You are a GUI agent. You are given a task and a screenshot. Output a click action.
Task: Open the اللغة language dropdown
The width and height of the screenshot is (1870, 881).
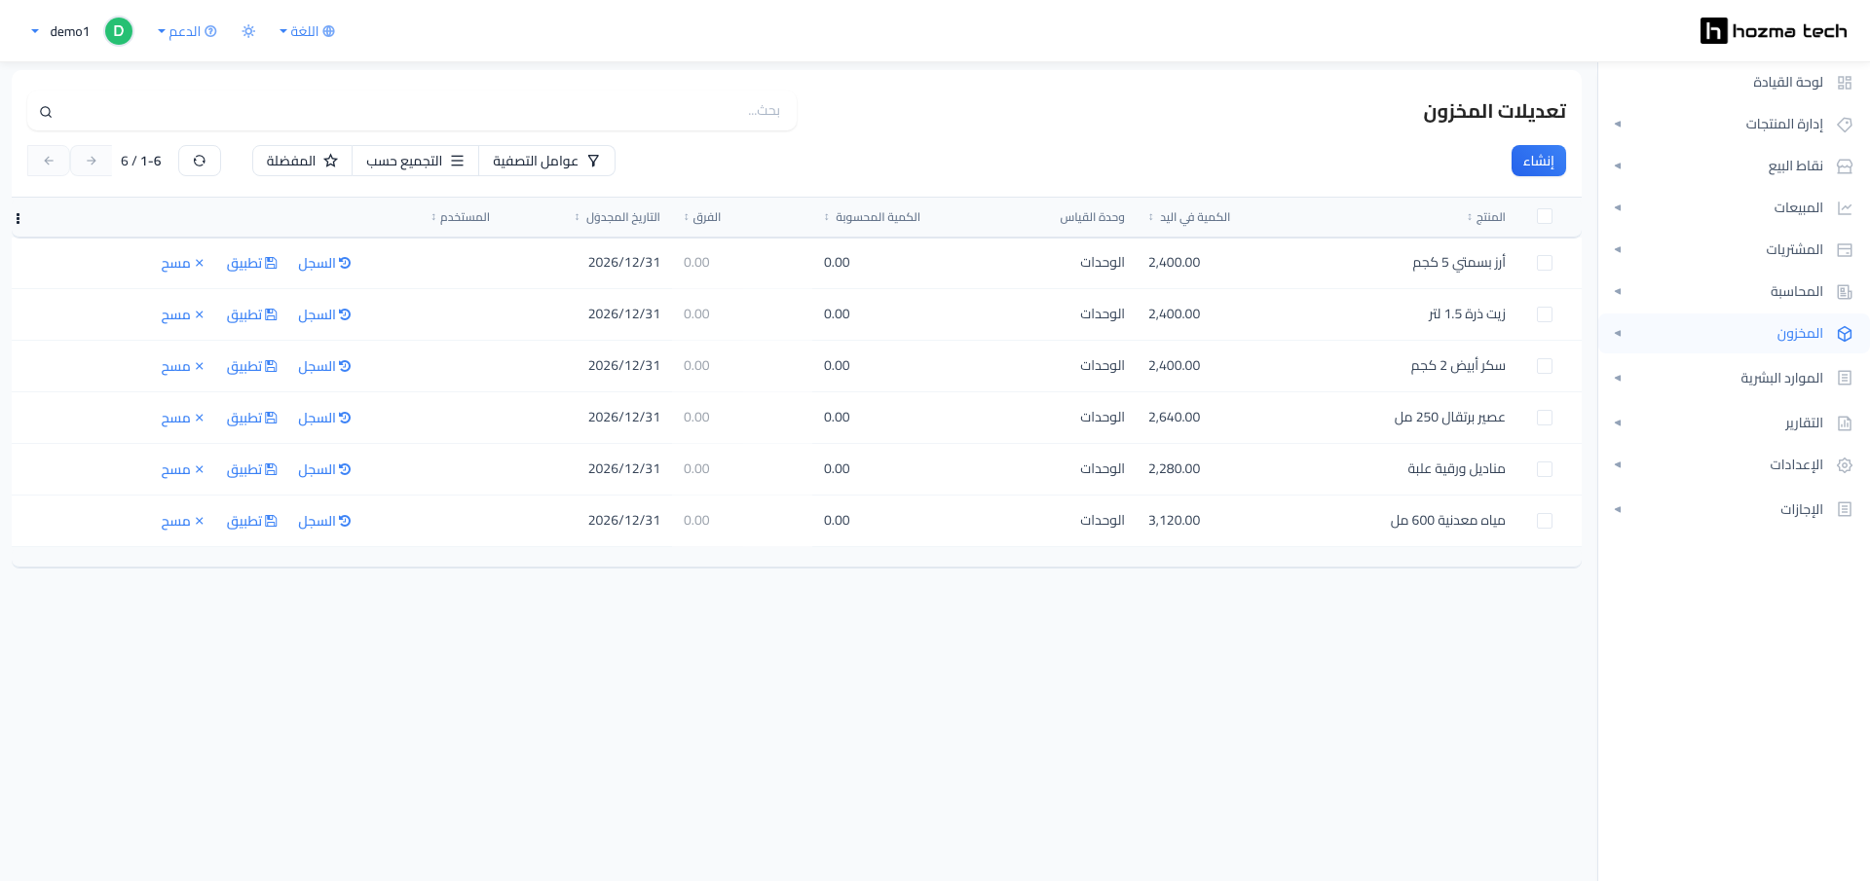307,31
